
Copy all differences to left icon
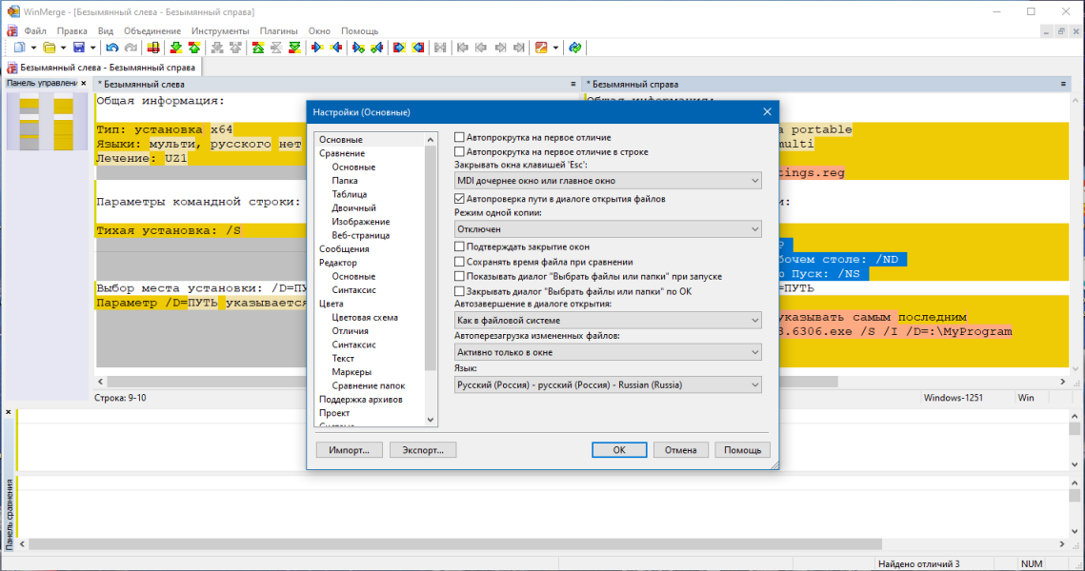418,48
